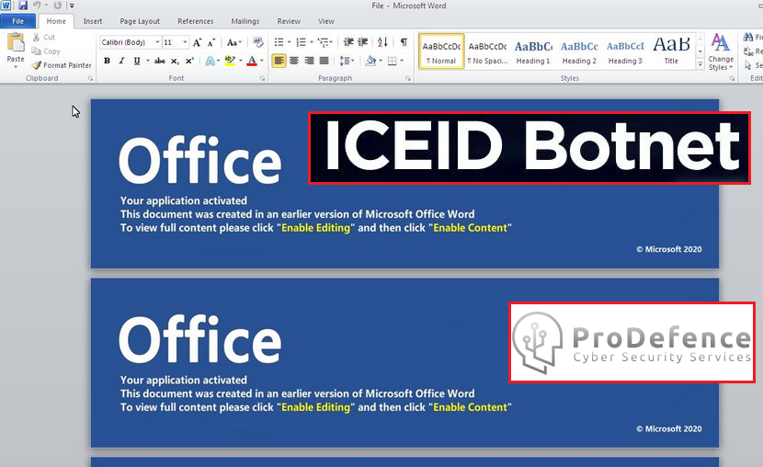This screenshot has height=467, width=763.
Task: Switch to the View tab
Action: pyautogui.click(x=326, y=21)
